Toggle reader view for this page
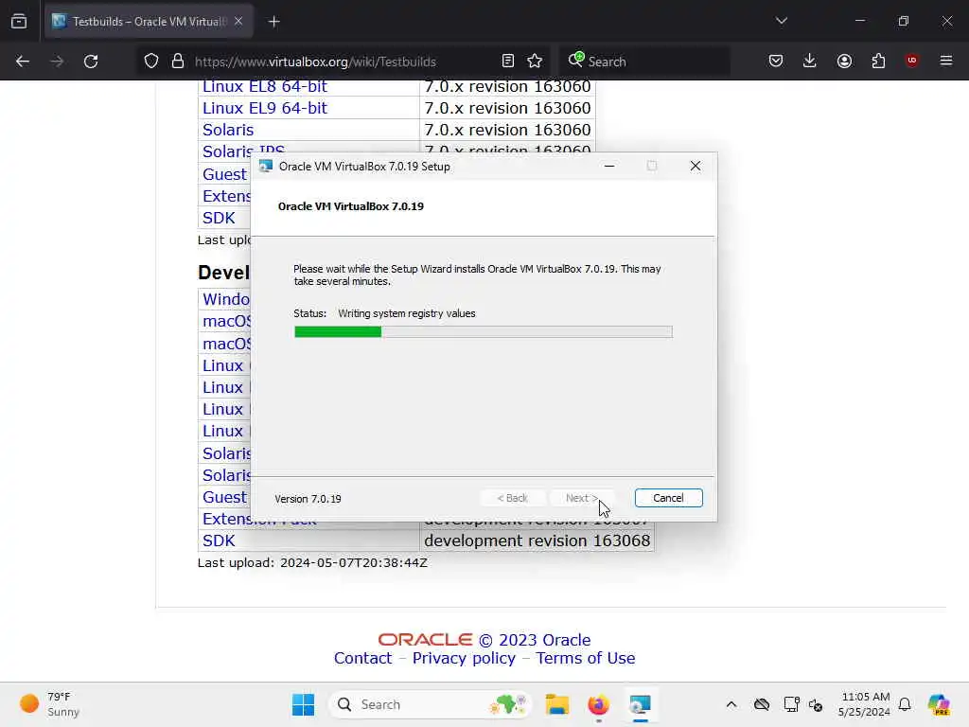This screenshot has width=969, height=727. tap(508, 62)
